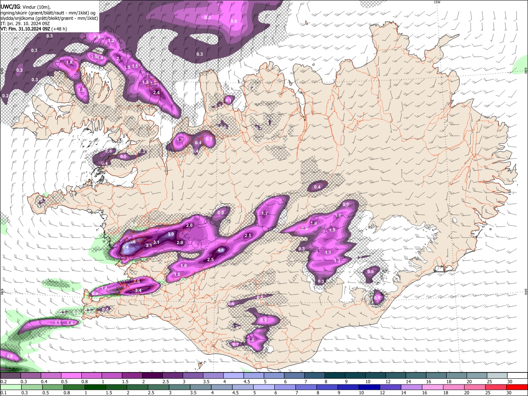Pick the dark mauve 0.2 swatch in upper legend row

(x=10, y=375)
